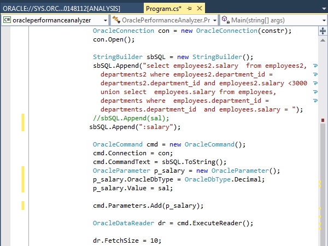Click 'StringBuilder sbSQL' declaration line

pyautogui.click(x=173, y=57)
